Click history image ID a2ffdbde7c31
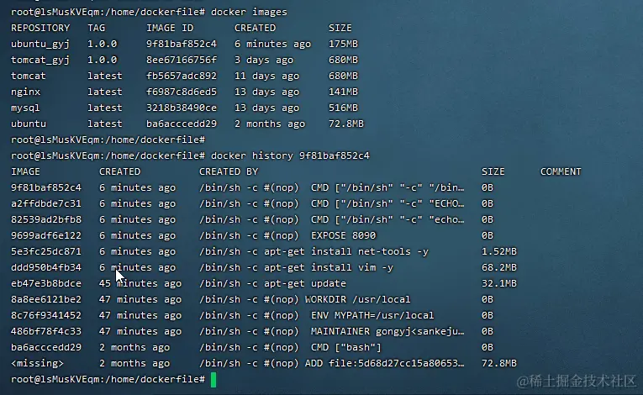 point(46,204)
